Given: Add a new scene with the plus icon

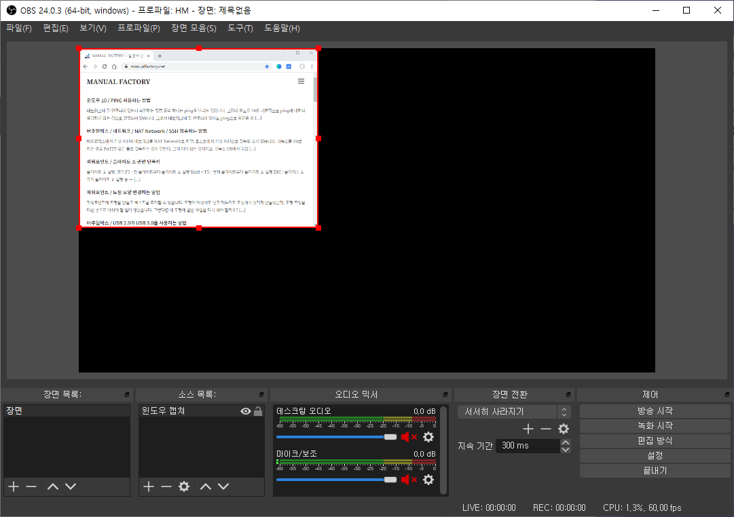Looking at the screenshot, I should click(14, 486).
